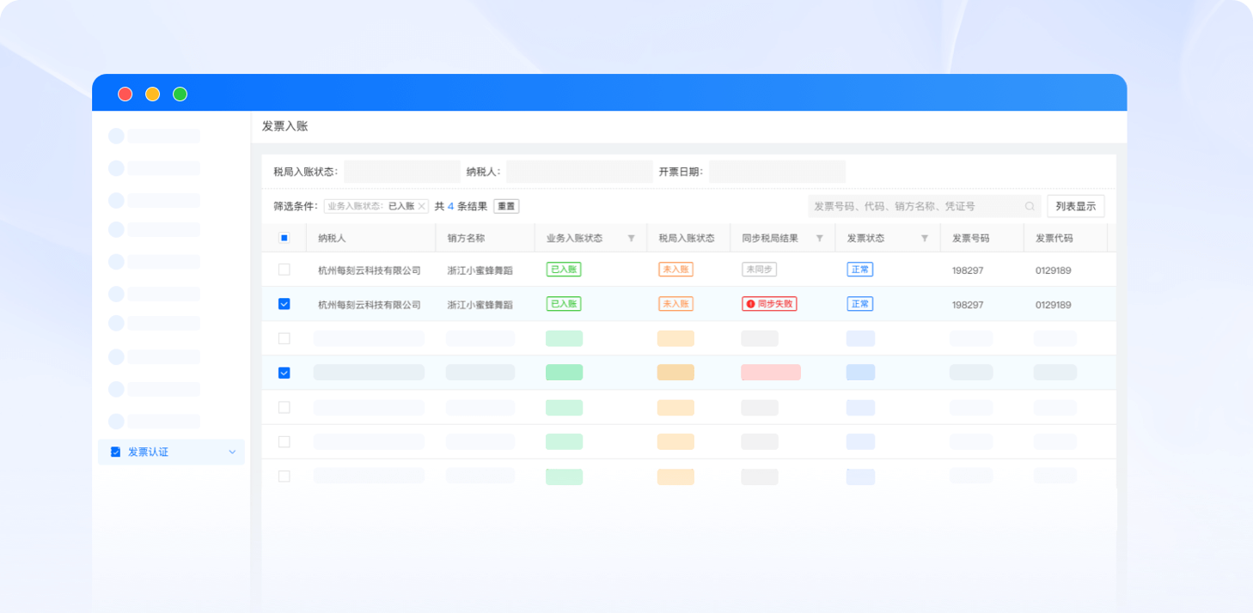Click the 发票认证 sidebar icon
This screenshot has width=1253, height=613.
tap(116, 452)
